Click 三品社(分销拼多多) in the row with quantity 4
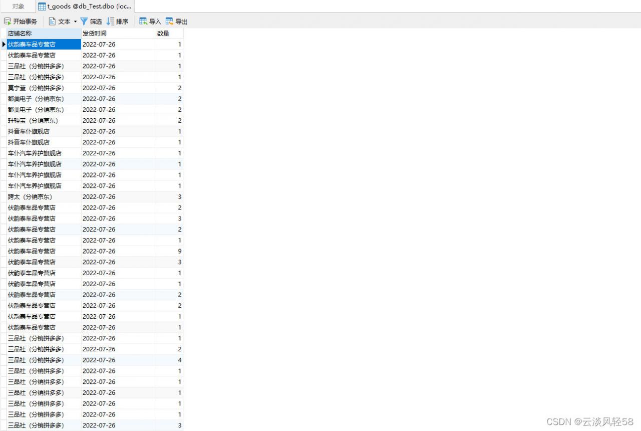Image resolution: width=641 pixels, height=431 pixels. 44,360
